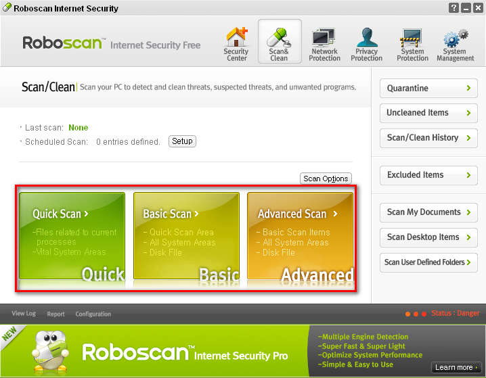Click the '0 entries defined.' text
The width and height of the screenshot is (486, 378).
point(128,142)
